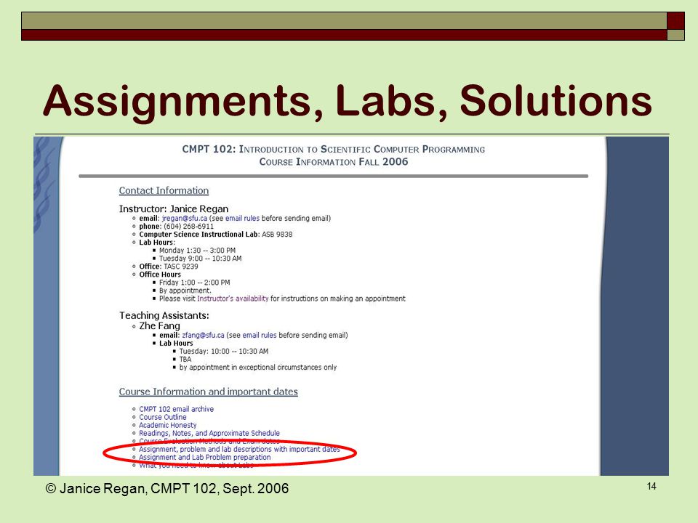This screenshot has height=523, width=698.
Task: Click the Zhe Fang name
Action: click(x=159, y=325)
